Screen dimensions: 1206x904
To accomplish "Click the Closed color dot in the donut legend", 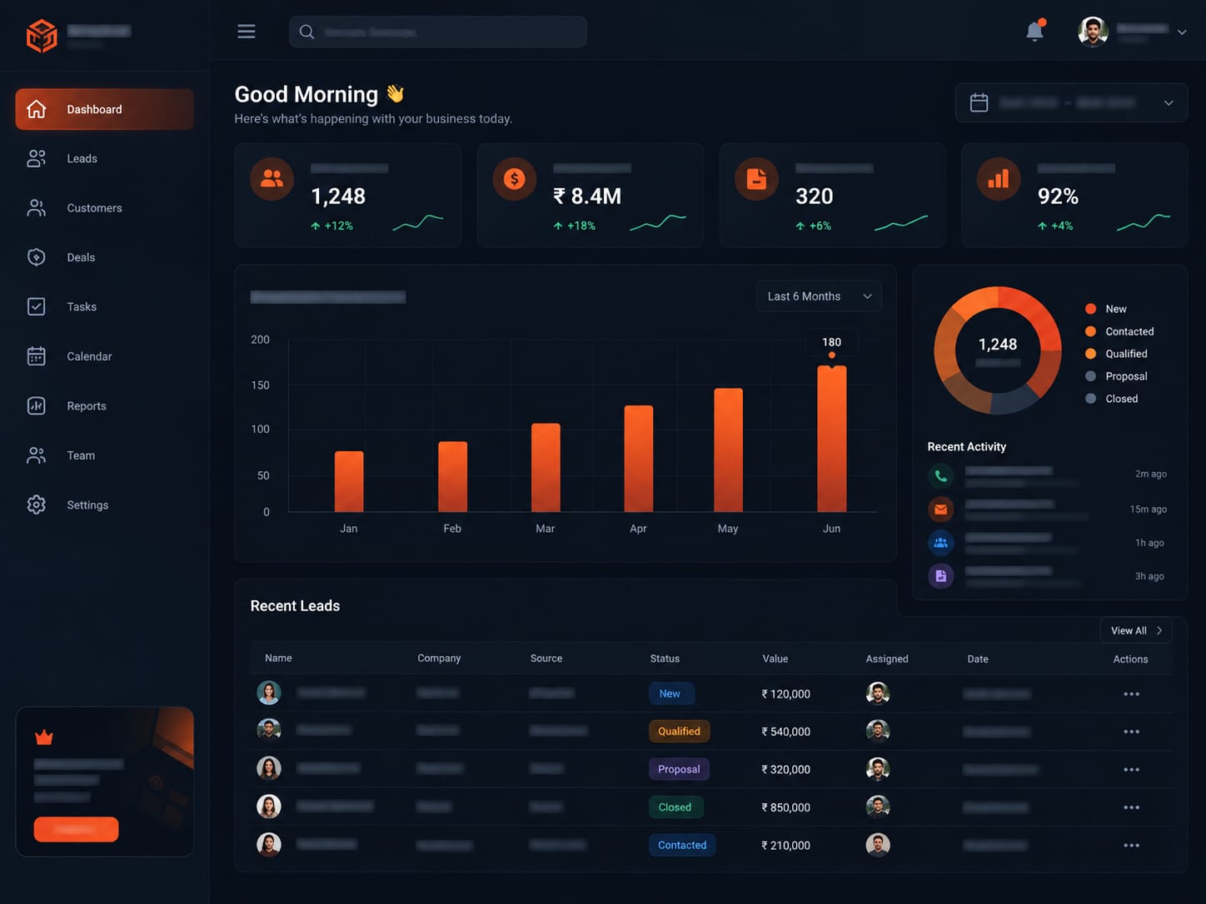I will [x=1090, y=399].
